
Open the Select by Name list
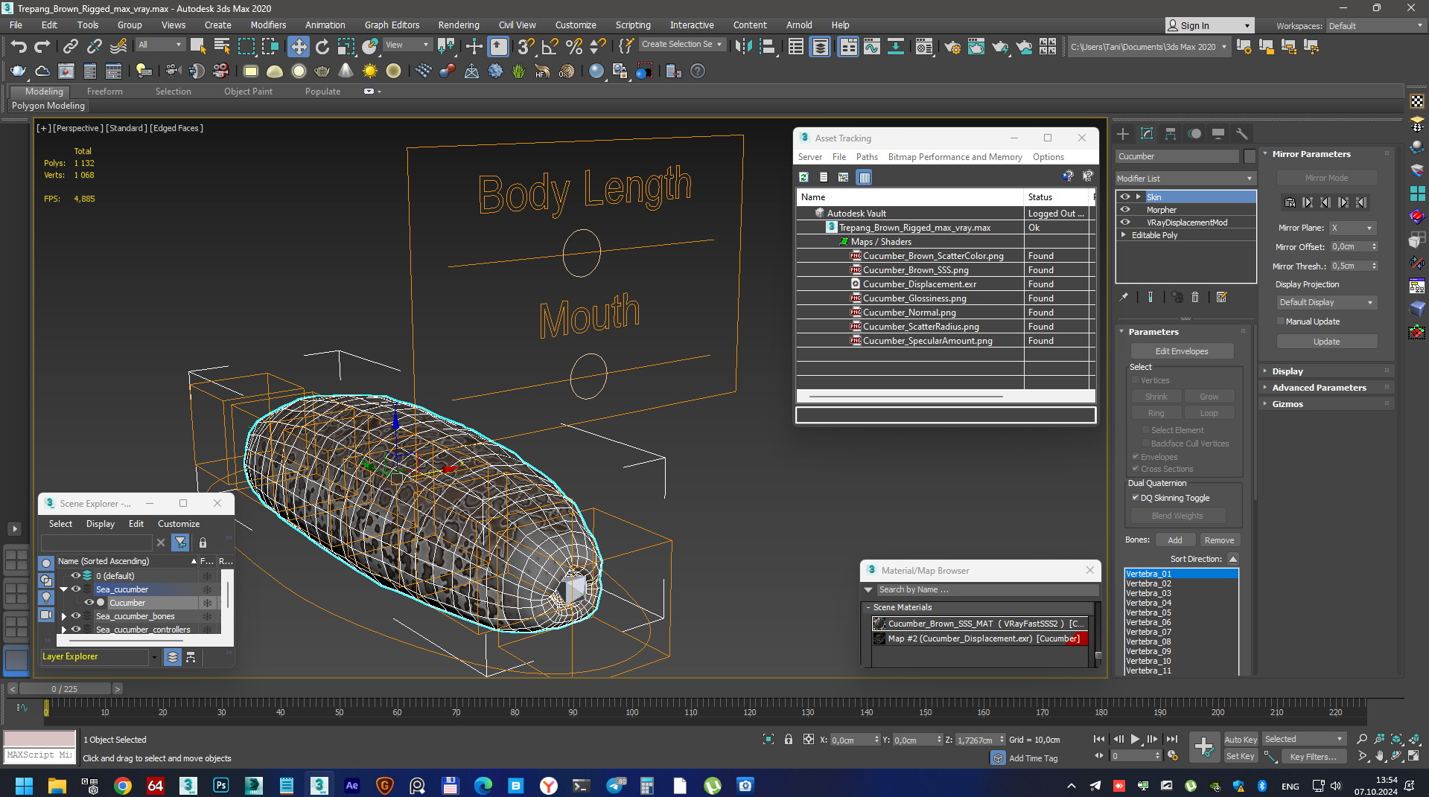tap(222, 47)
